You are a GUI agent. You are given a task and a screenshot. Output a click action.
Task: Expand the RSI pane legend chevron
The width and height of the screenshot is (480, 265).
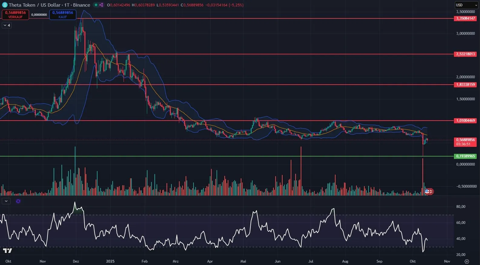6,201
